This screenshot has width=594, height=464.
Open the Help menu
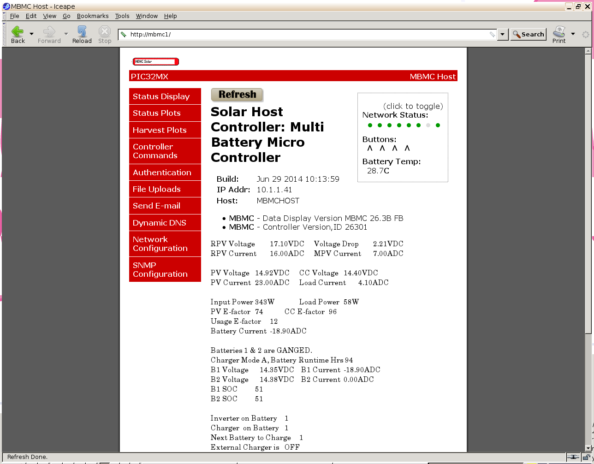pos(170,16)
